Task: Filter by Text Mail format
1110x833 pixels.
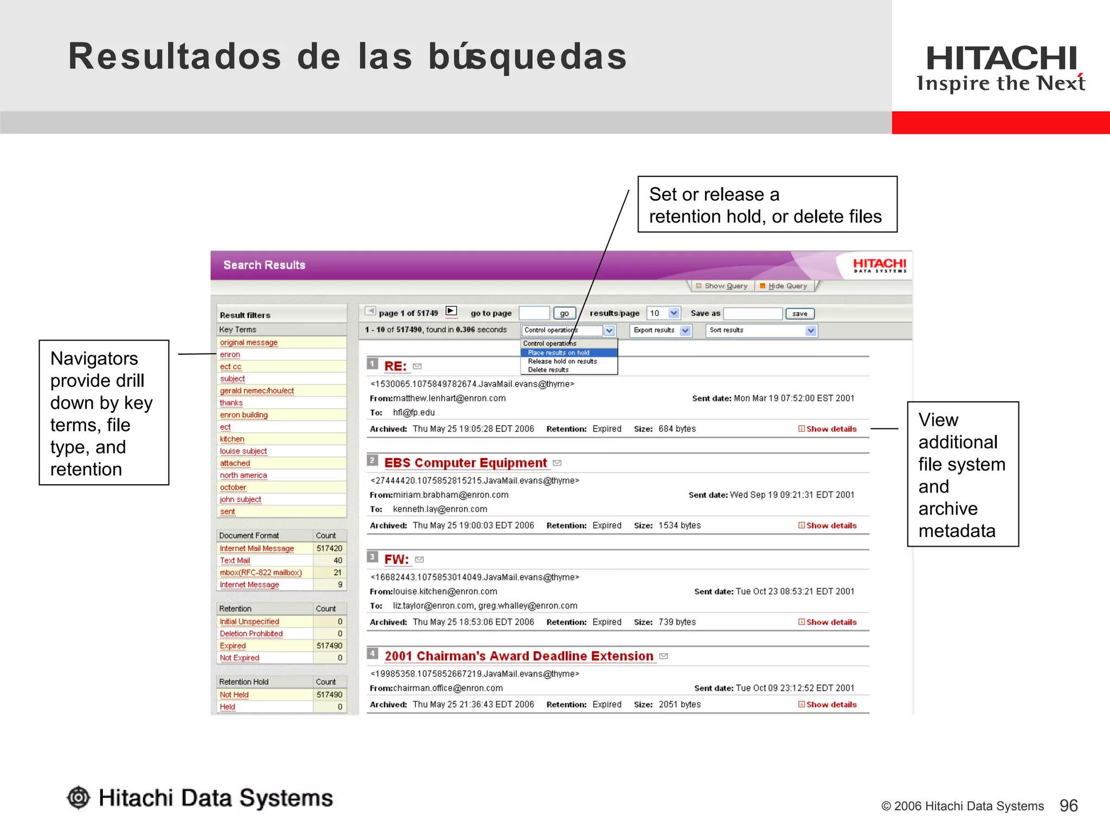Action: point(235,561)
